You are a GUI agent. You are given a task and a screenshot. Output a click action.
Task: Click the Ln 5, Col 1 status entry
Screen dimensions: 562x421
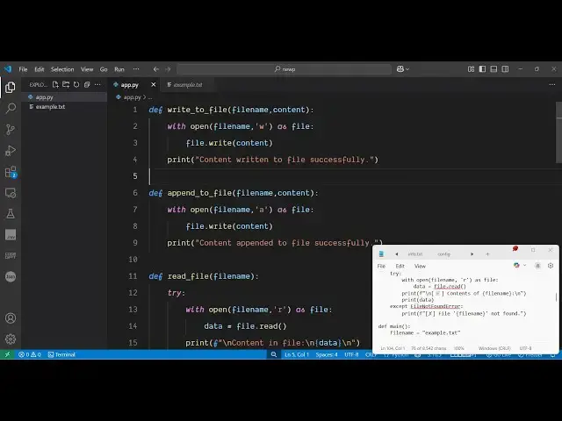pos(297,354)
